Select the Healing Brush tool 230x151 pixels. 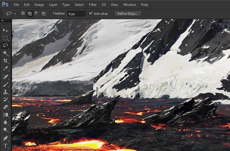[6, 77]
